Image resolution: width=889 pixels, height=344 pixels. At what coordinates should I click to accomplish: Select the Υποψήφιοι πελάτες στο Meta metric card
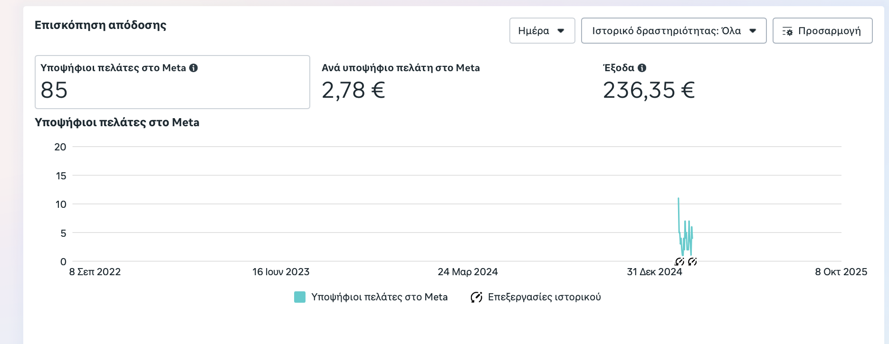click(x=172, y=82)
